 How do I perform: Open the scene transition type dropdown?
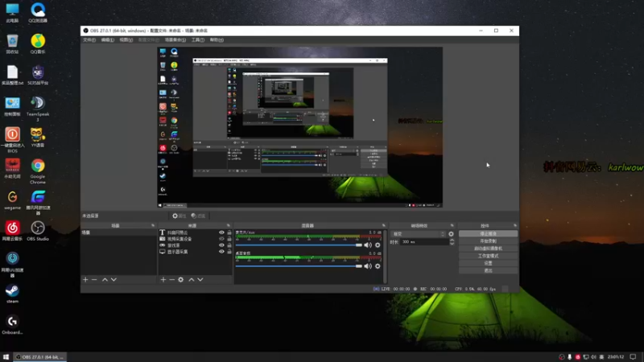pyautogui.click(x=419, y=234)
